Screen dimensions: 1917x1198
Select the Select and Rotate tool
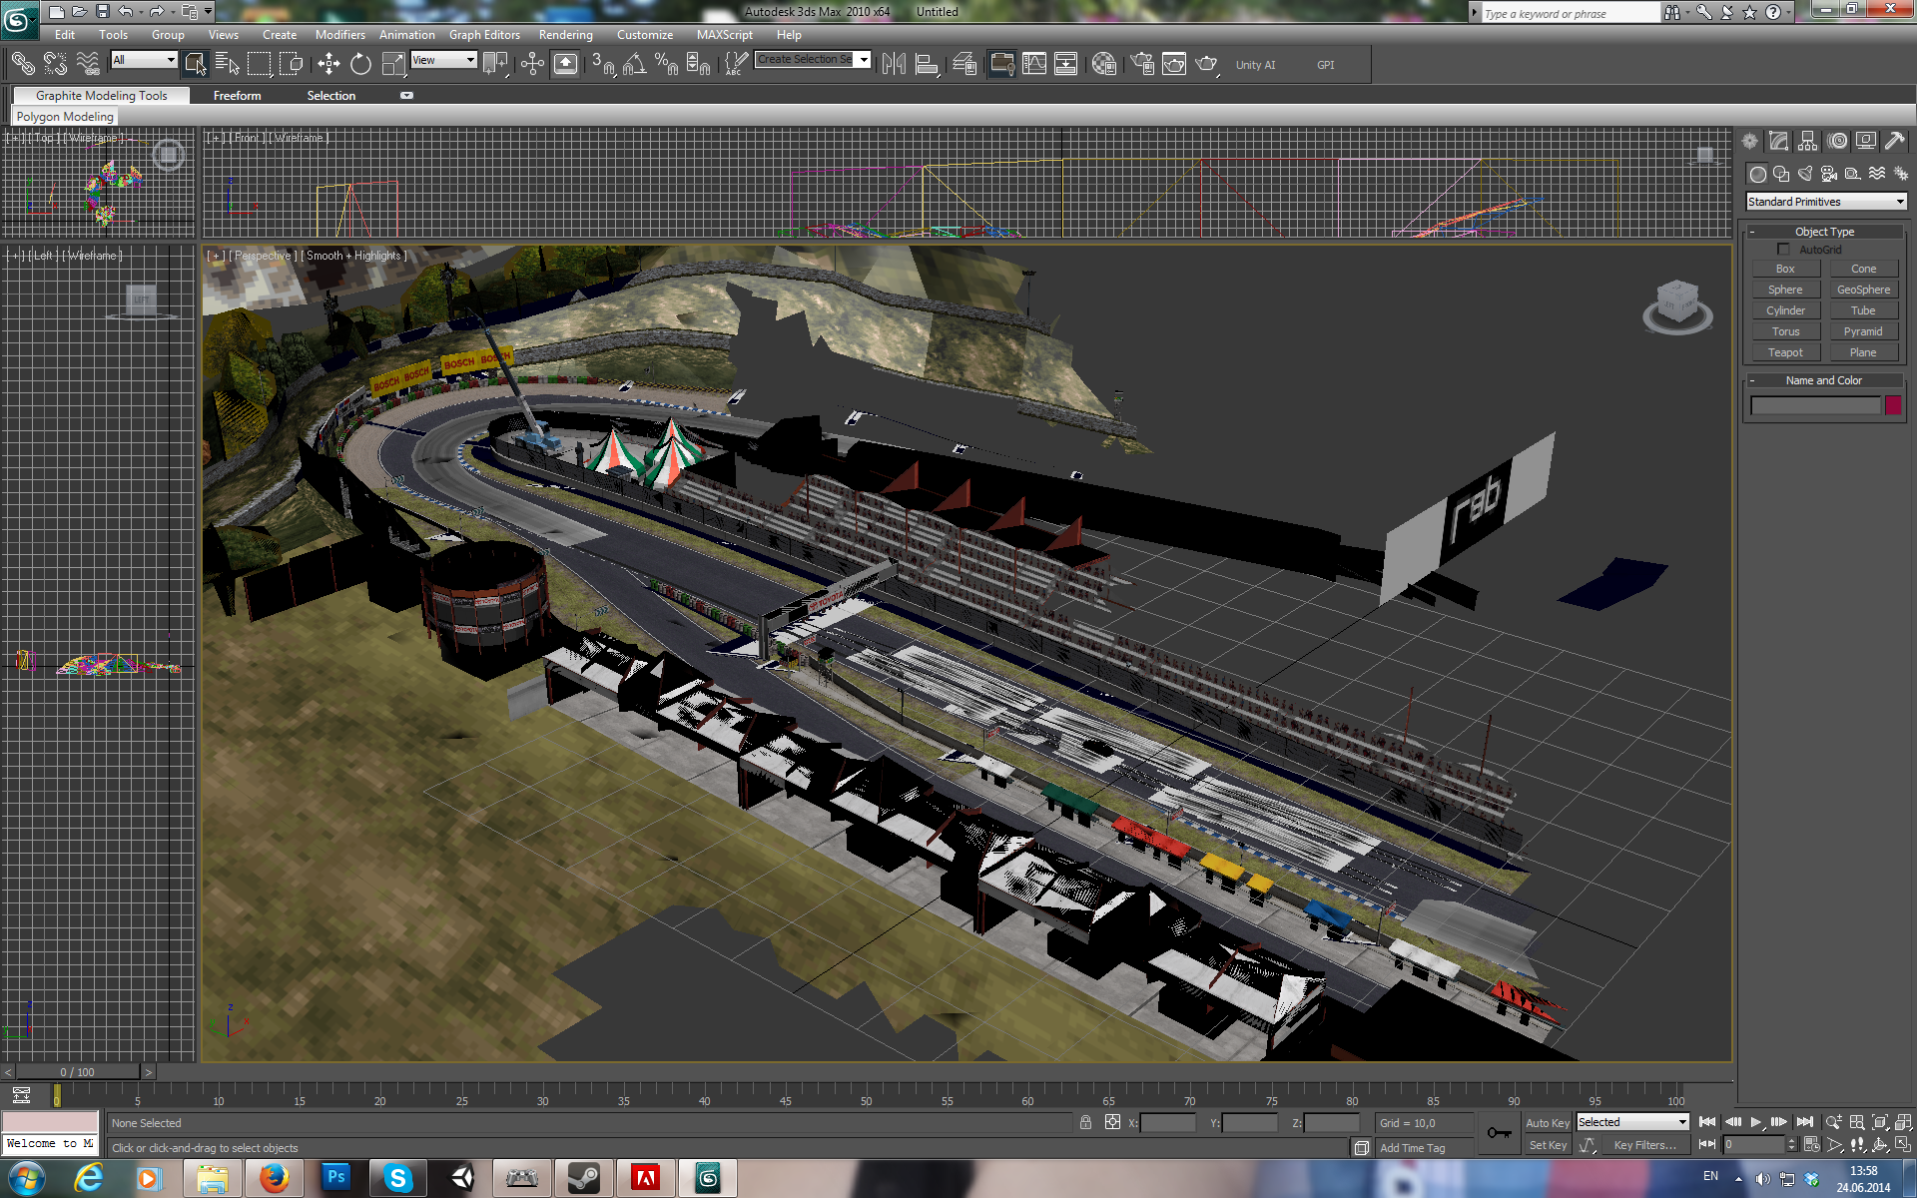(x=360, y=65)
